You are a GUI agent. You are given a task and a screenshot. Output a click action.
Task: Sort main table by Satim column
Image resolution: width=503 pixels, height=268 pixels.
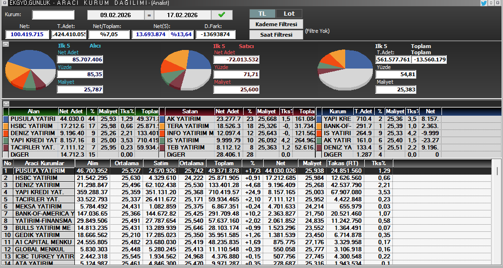(x=160, y=163)
